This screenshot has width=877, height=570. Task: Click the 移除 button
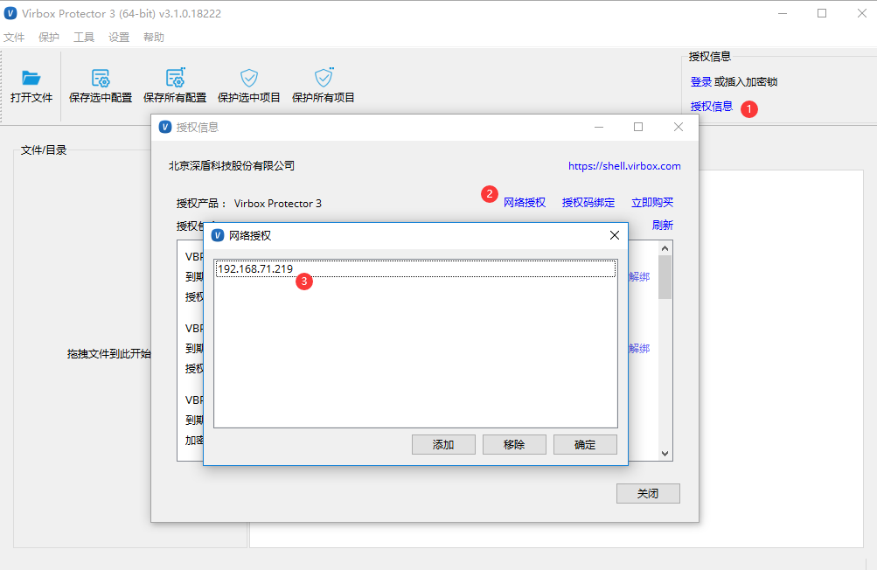pos(514,445)
